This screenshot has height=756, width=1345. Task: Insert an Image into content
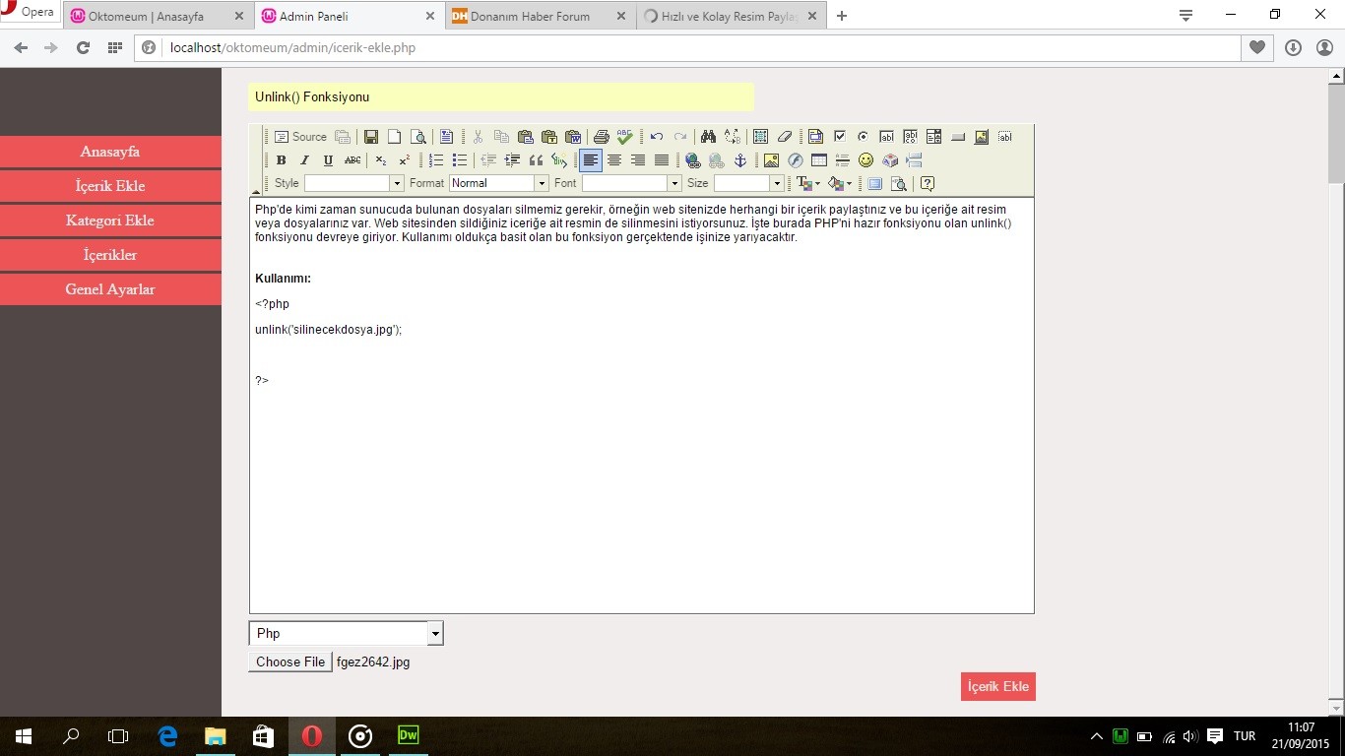[771, 160]
